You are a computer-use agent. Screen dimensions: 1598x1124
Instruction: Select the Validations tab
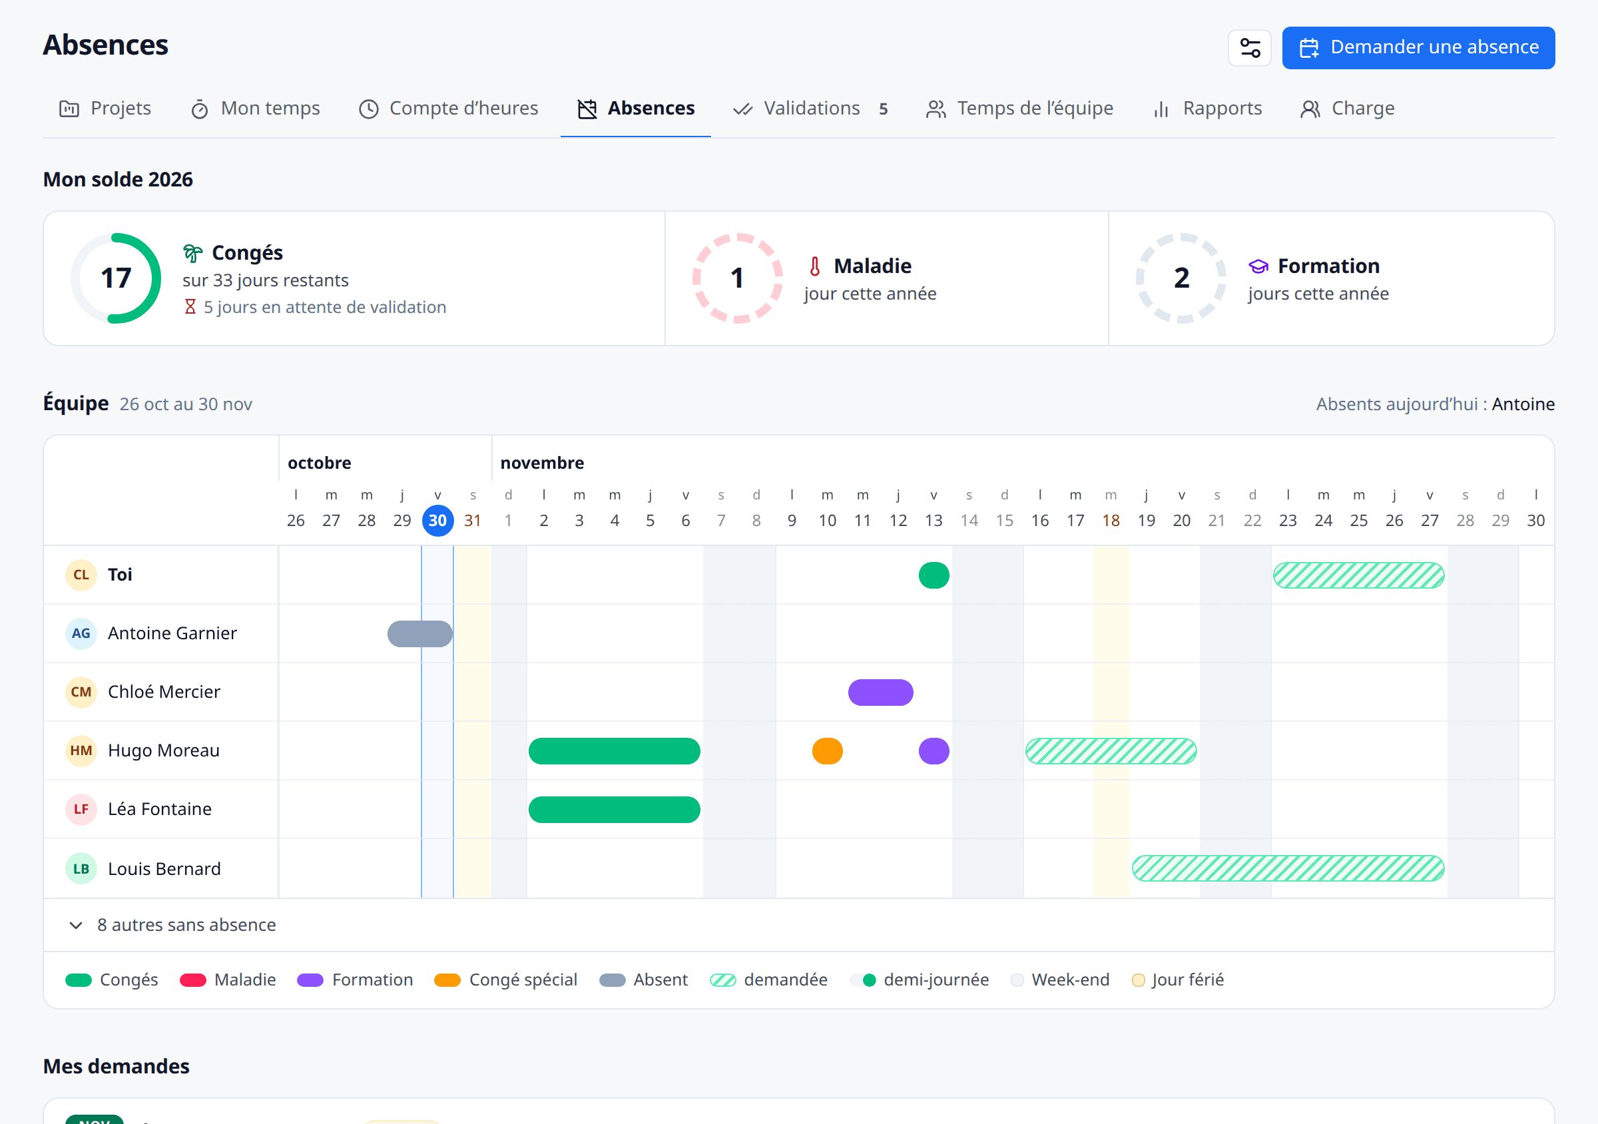811,109
